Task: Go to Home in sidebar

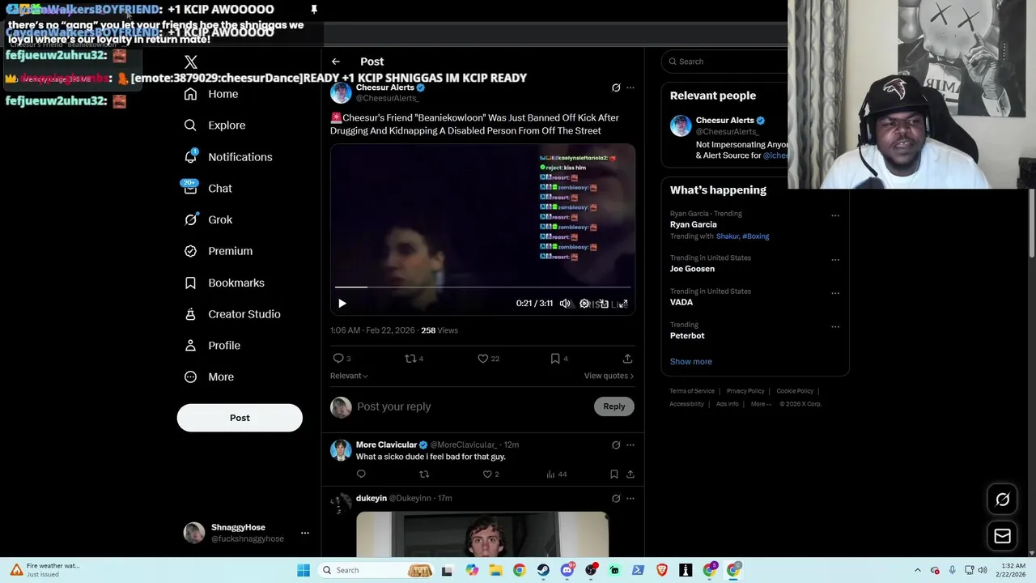Action: point(211,94)
